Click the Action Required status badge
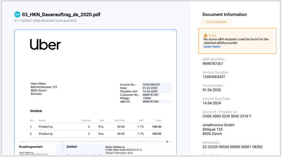Screen dimensions: 282x157 pos(216,22)
